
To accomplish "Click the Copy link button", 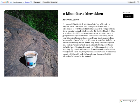I will (x=128, y=16).
